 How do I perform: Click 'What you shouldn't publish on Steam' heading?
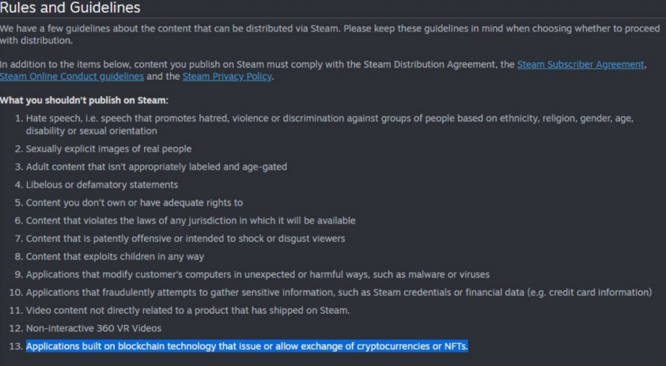(x=84, y=100)
